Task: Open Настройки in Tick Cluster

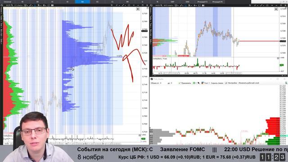Action: 231,83
